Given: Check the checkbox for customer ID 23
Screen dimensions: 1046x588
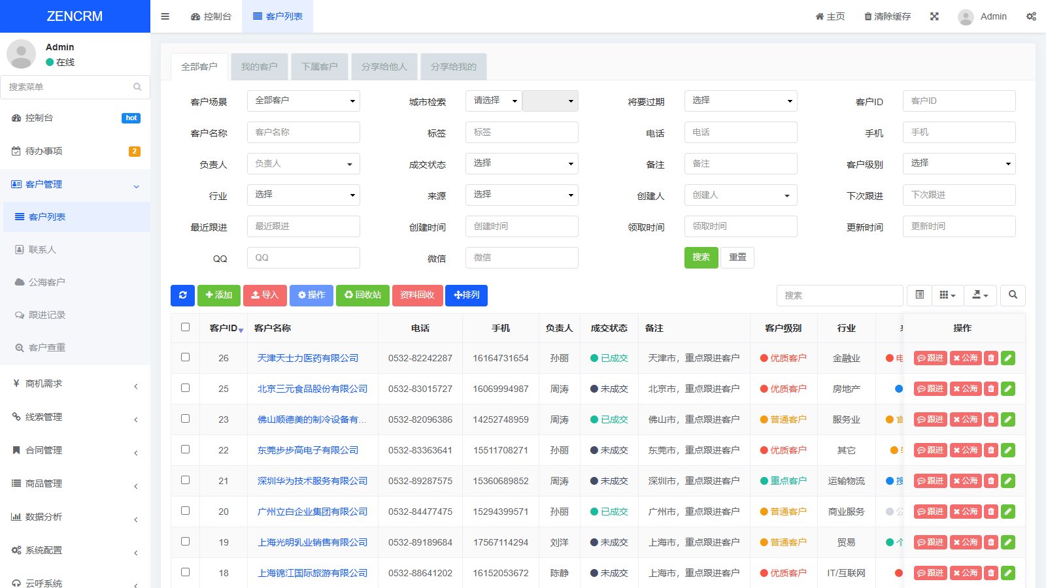Looking at the screenshot, I should coord(186,419).
